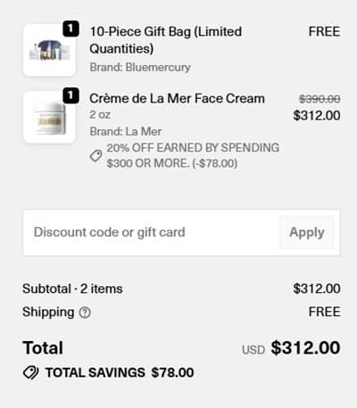Select the Crème de La Mer Face Cream title

pyautogui.click(x=177, y=99)
